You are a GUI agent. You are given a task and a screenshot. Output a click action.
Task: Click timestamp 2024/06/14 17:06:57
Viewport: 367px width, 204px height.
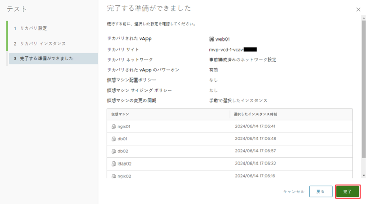255,151
